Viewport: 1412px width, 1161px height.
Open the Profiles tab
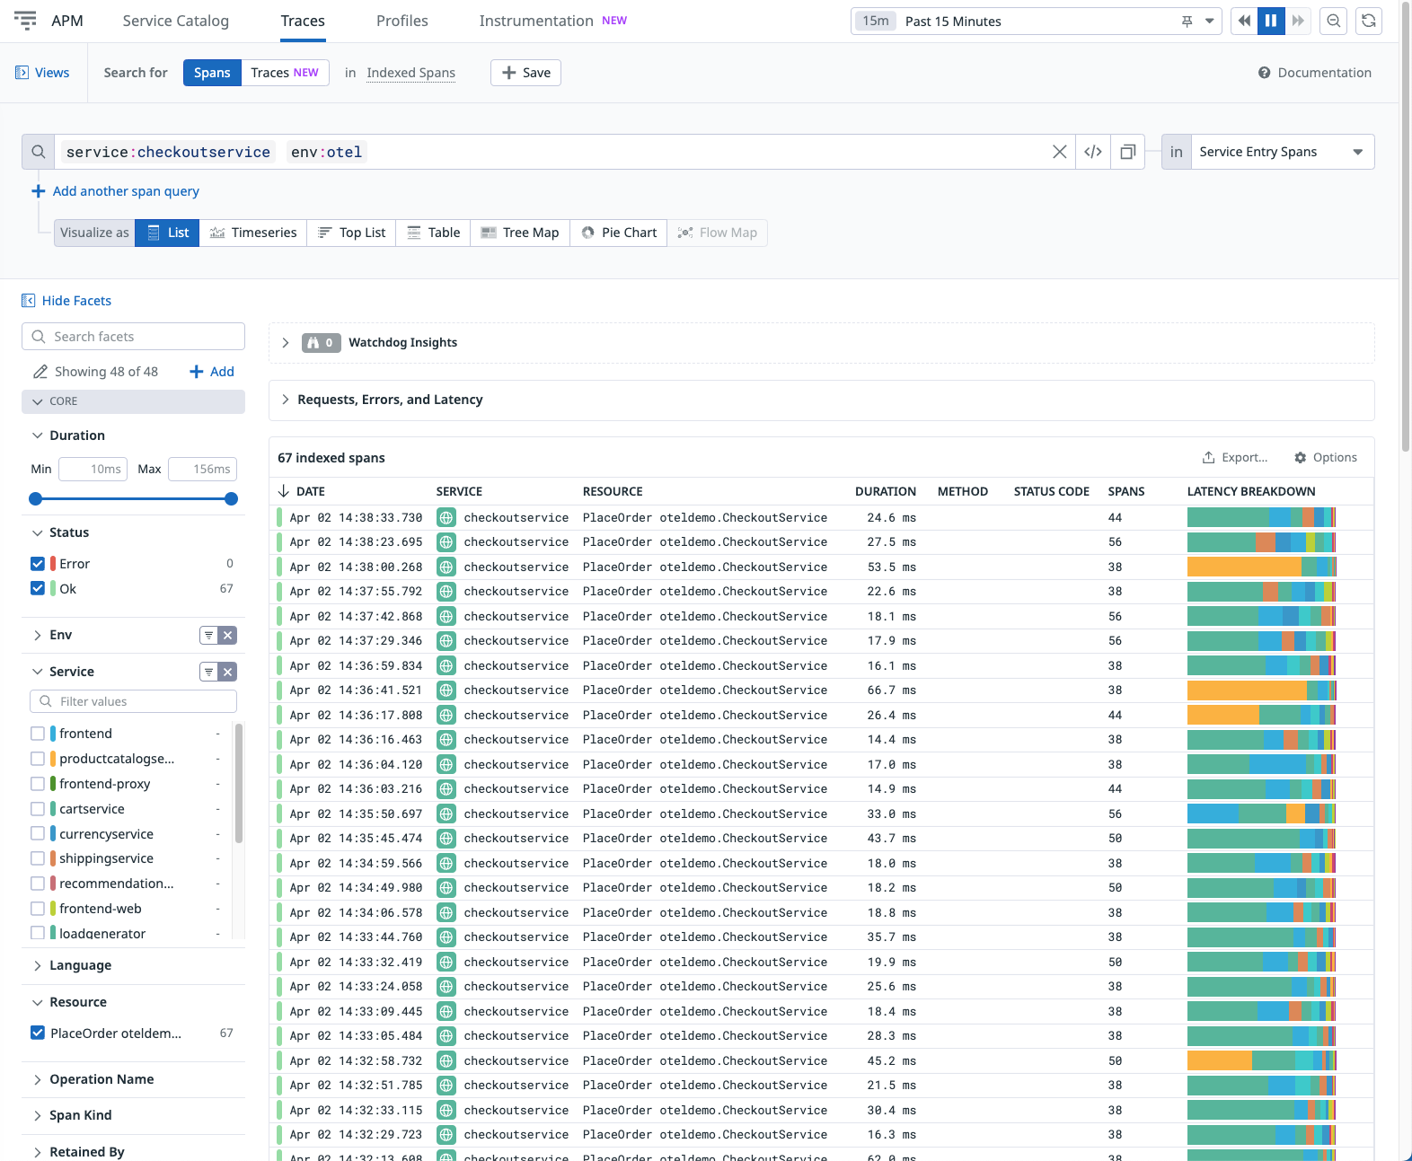coord(402,21)
